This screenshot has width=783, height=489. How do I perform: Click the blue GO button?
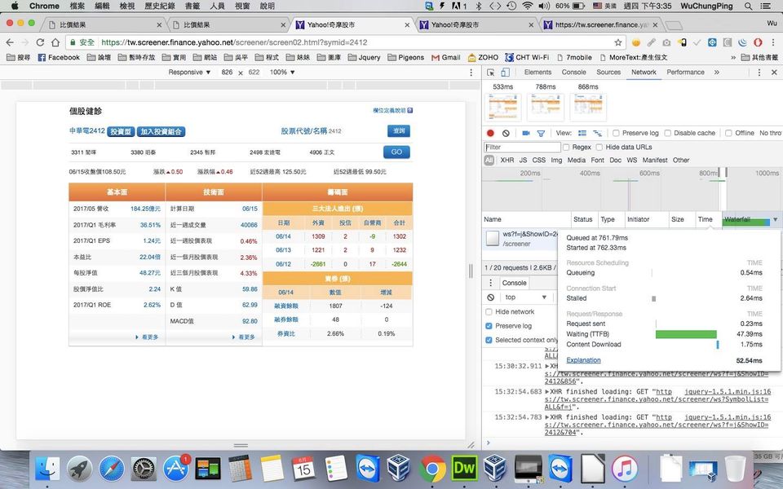[396, 152]
